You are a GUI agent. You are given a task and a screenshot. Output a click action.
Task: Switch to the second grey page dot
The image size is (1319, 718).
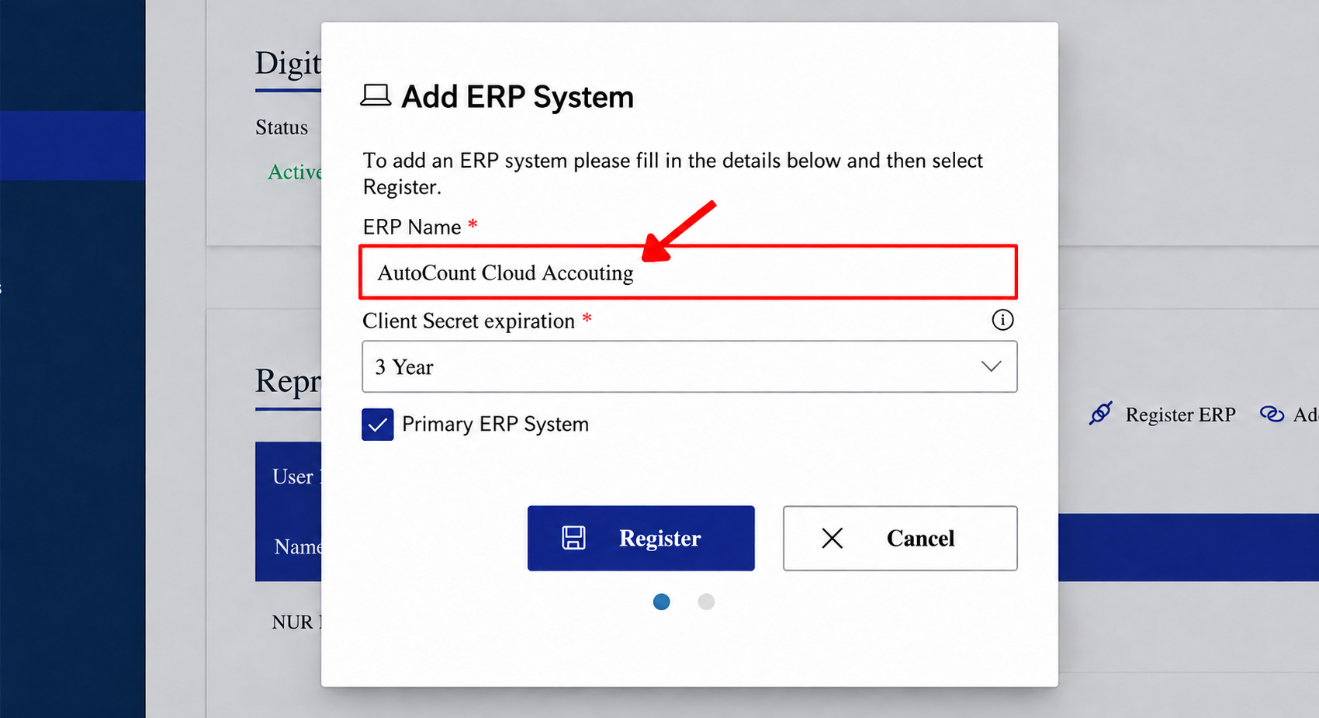click(706, 602)
